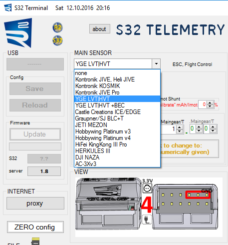Click the power plug icon below the 4

pyautogui.click(x=147, y=219)
